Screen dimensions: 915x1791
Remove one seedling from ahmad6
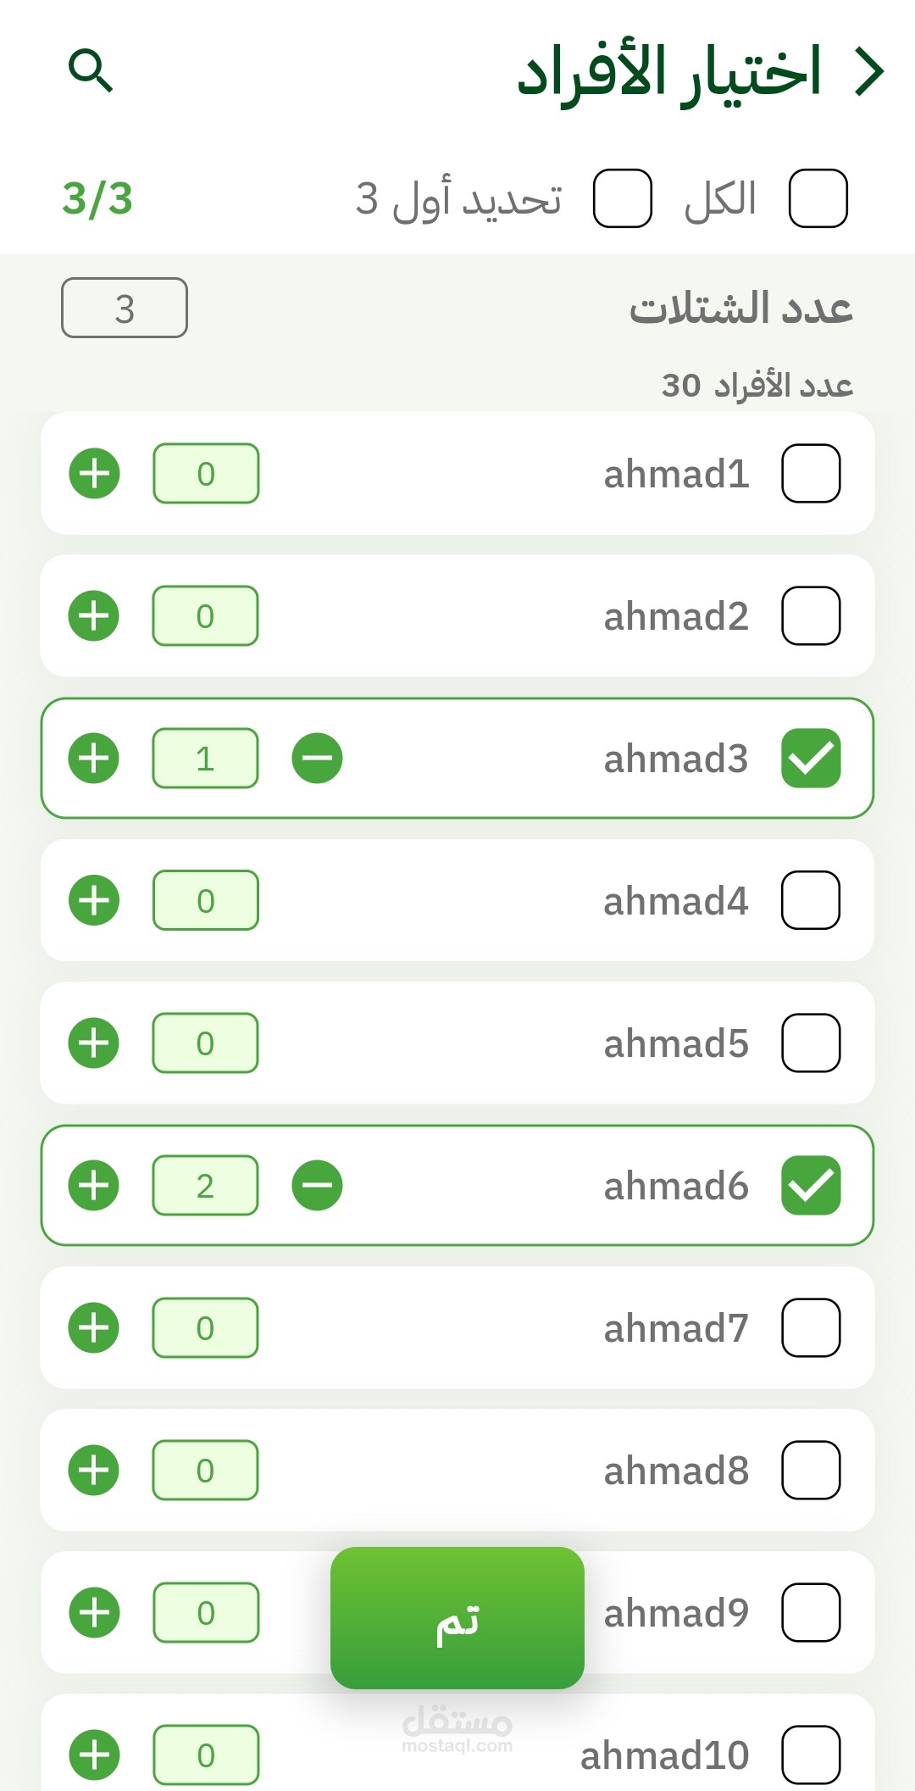(317, 1185)
